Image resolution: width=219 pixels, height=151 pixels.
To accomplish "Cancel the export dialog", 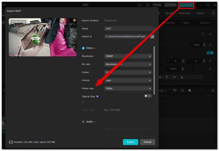I will (x=148, y=142).
